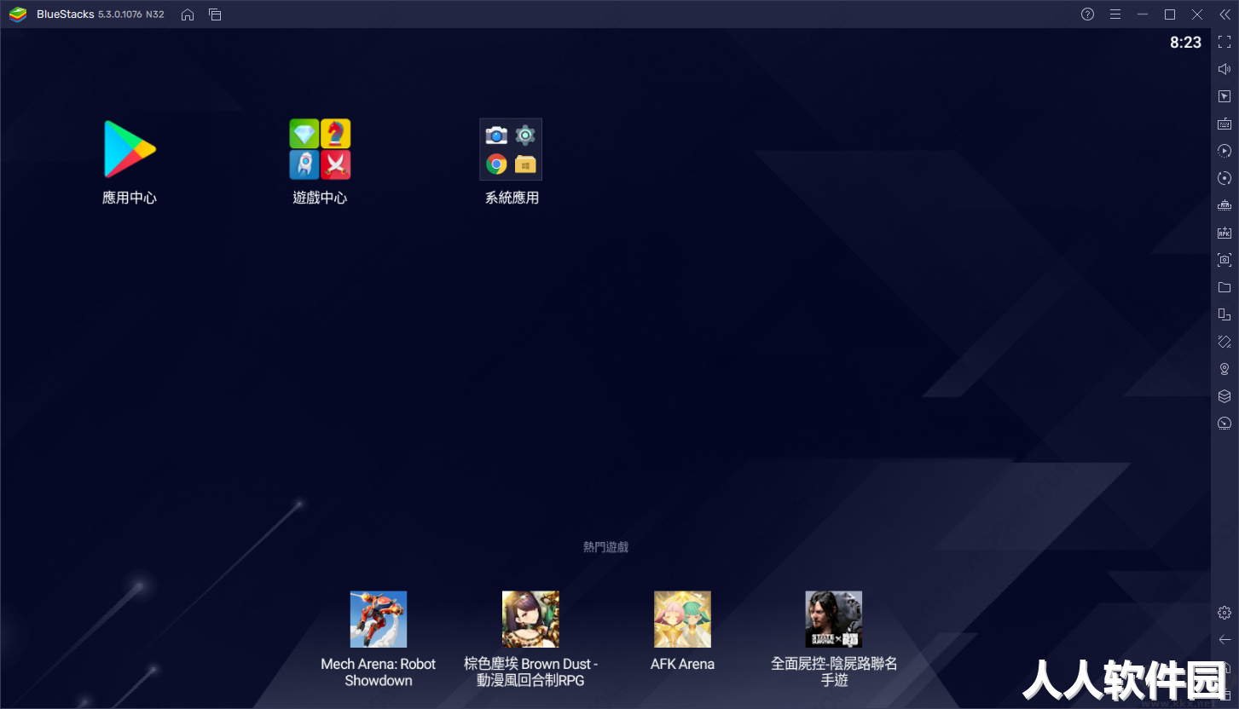Screen dimensions: 1239x709
Task: Open the hamburger menu in title bar
Action: pos(1115,14)
